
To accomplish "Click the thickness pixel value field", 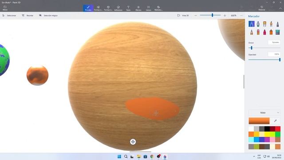I will [x=274, y=43].
